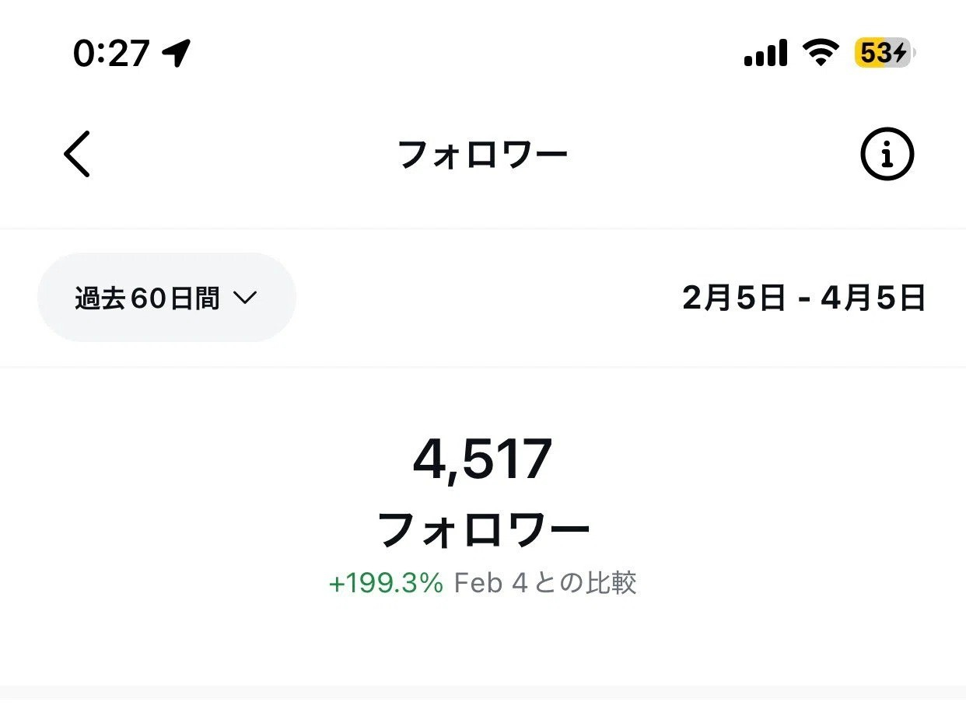Tap the フォロワー label under the count
The image size is (966, 726).
point(482,532)
